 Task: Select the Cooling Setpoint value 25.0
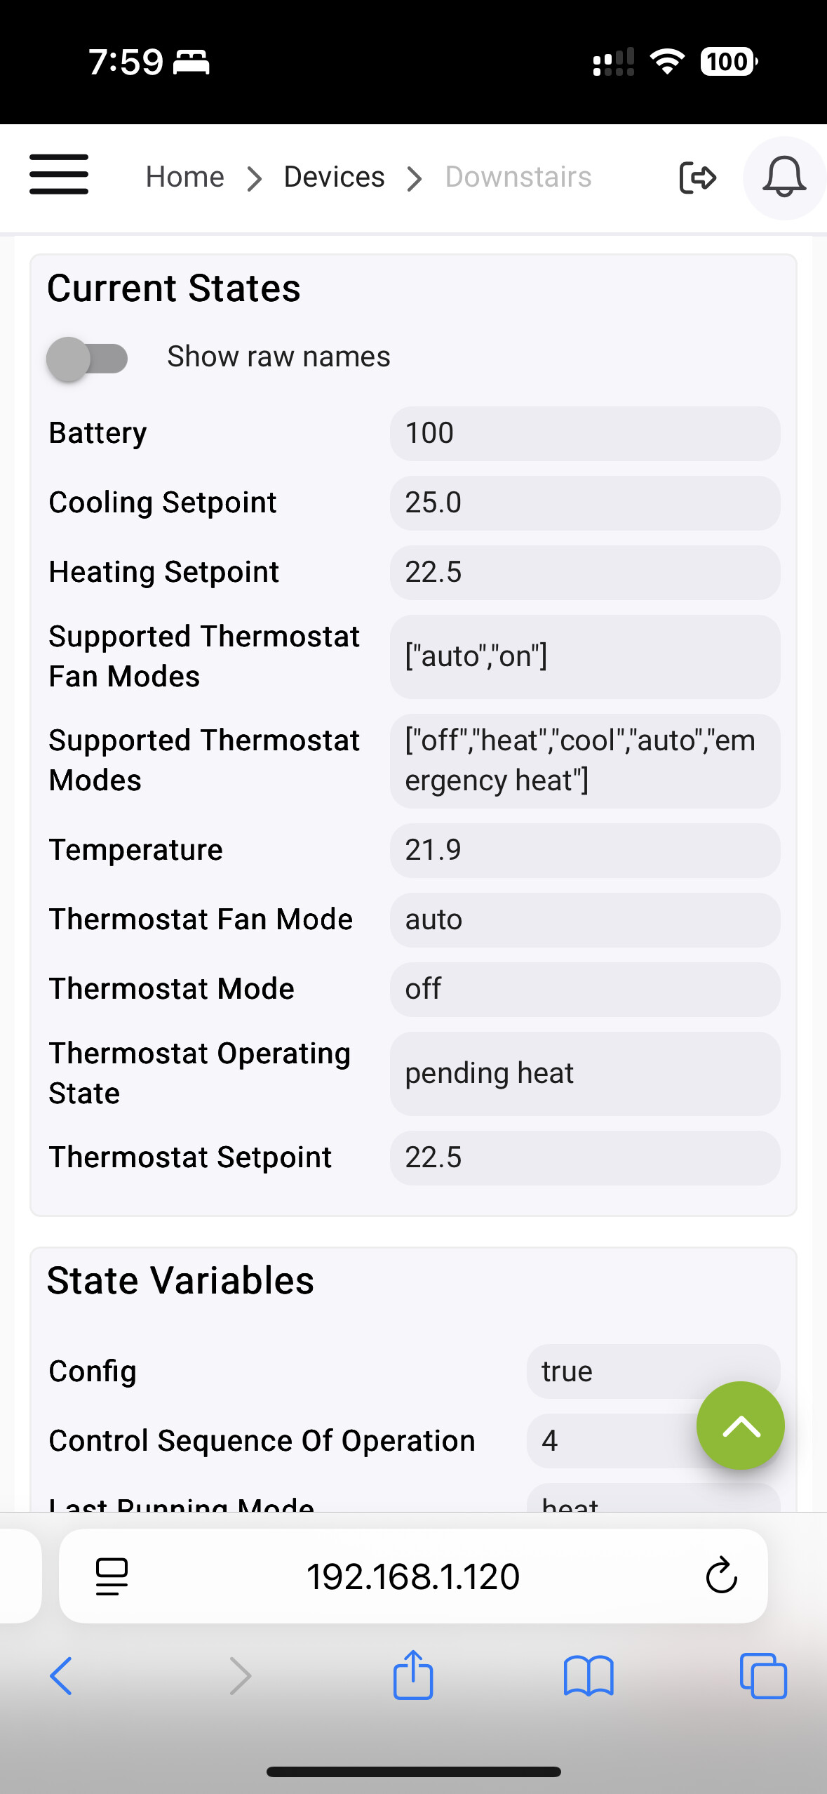pos(585,503)
